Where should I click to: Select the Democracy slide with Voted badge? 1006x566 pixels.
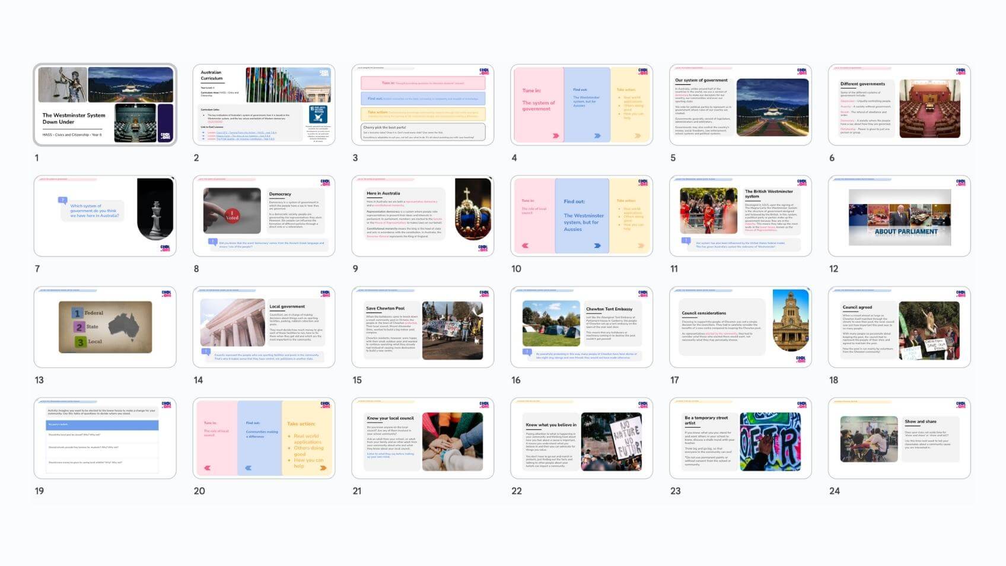click(x=263, y=216)
